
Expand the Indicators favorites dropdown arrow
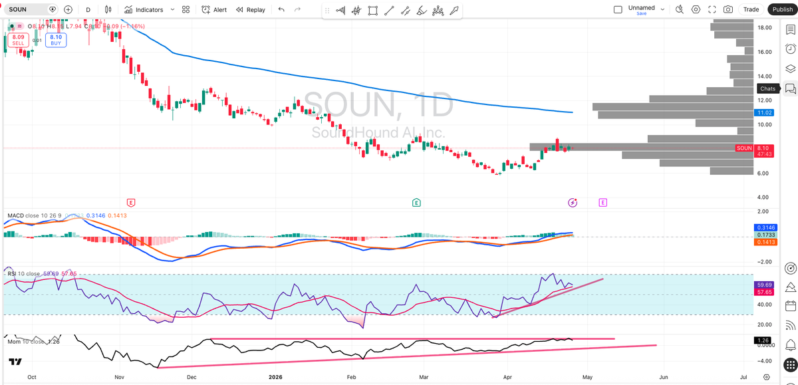(172, 9)
